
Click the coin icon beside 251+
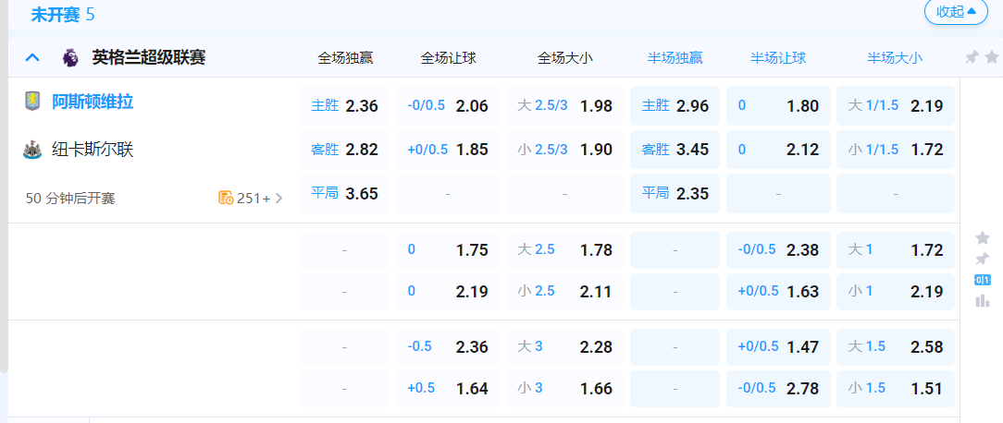[x=226, y=198]
